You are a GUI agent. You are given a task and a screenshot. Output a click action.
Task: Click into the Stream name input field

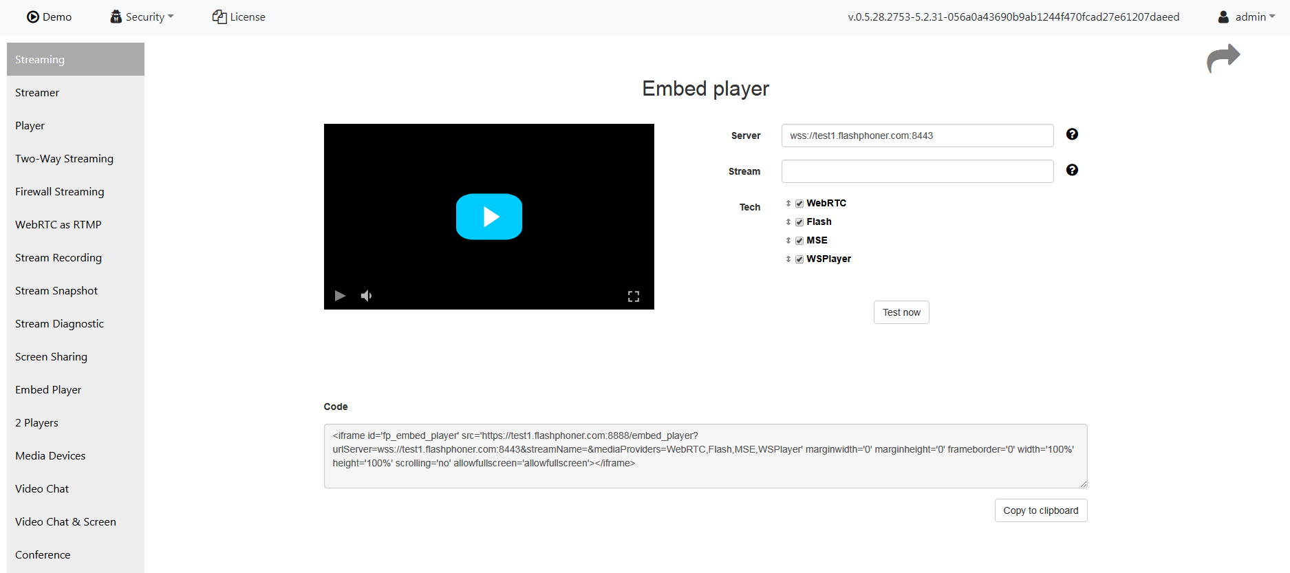point(917,171)
